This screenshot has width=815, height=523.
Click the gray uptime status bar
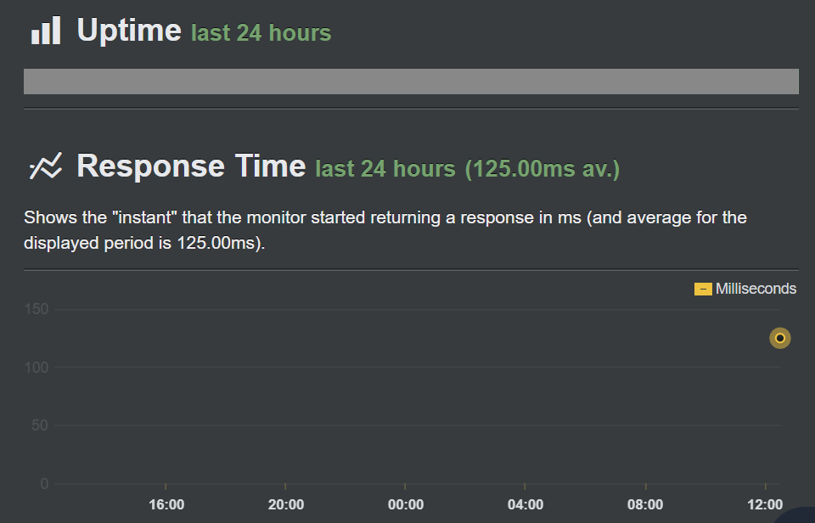(411, 82)
